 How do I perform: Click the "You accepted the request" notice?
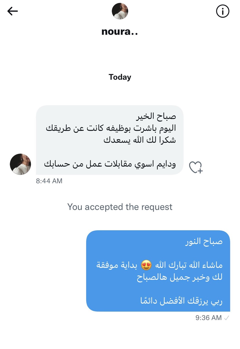(120, 207)
